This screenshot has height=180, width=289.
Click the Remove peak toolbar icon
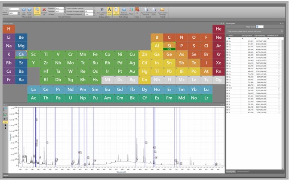pos(30,10)
